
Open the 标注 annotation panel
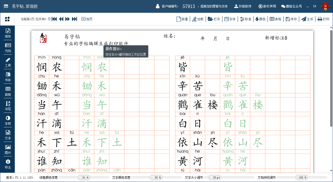coord(8,164)
